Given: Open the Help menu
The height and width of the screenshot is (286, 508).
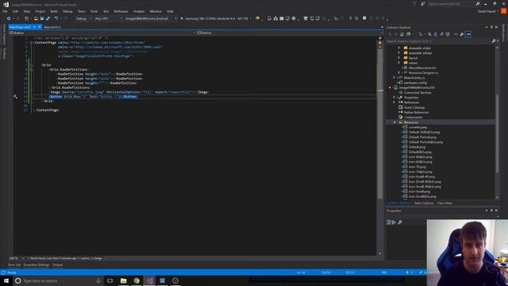Looking at the screenshot, I should click(x=170, y=11).
